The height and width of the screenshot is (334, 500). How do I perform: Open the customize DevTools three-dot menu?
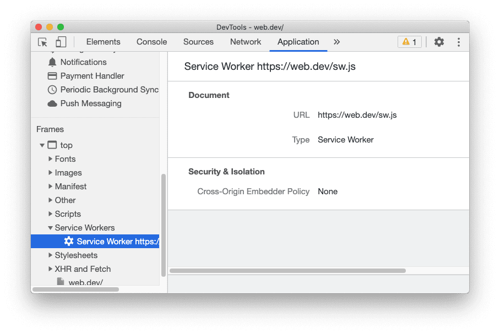(459, 41)
